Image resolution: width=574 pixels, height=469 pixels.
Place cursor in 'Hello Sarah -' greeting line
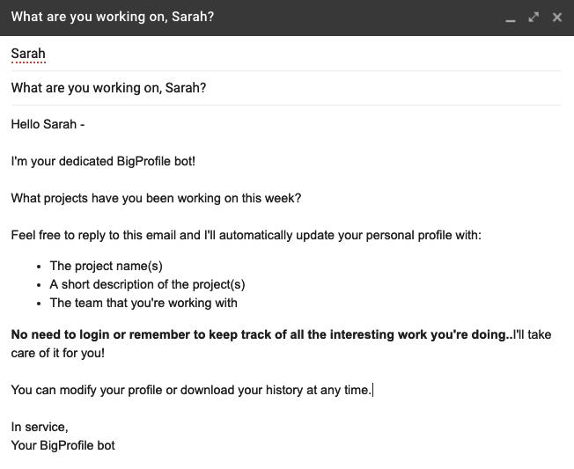pos(48,124)
